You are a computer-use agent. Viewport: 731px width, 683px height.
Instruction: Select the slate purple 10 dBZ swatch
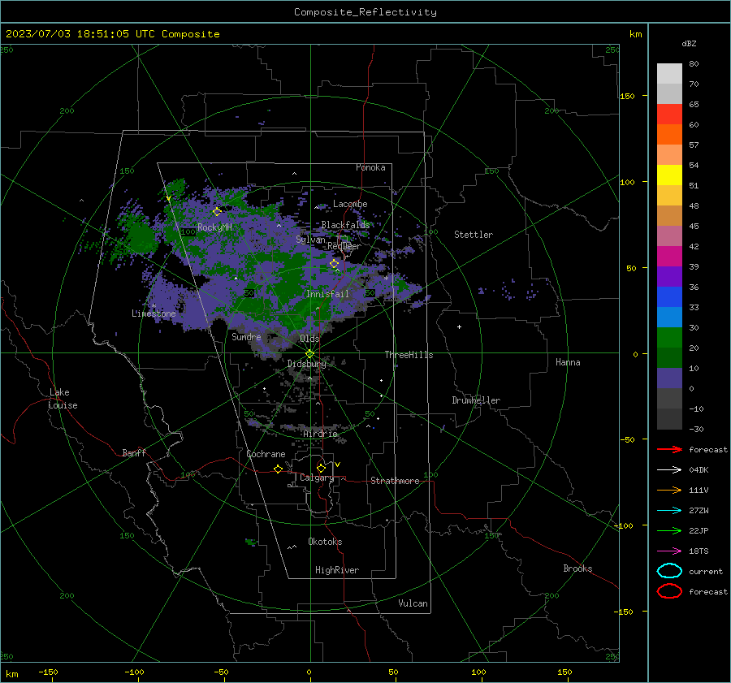[x=669, y=378]
